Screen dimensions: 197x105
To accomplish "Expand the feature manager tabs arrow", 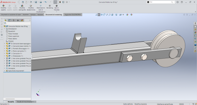I will point(30,20).
